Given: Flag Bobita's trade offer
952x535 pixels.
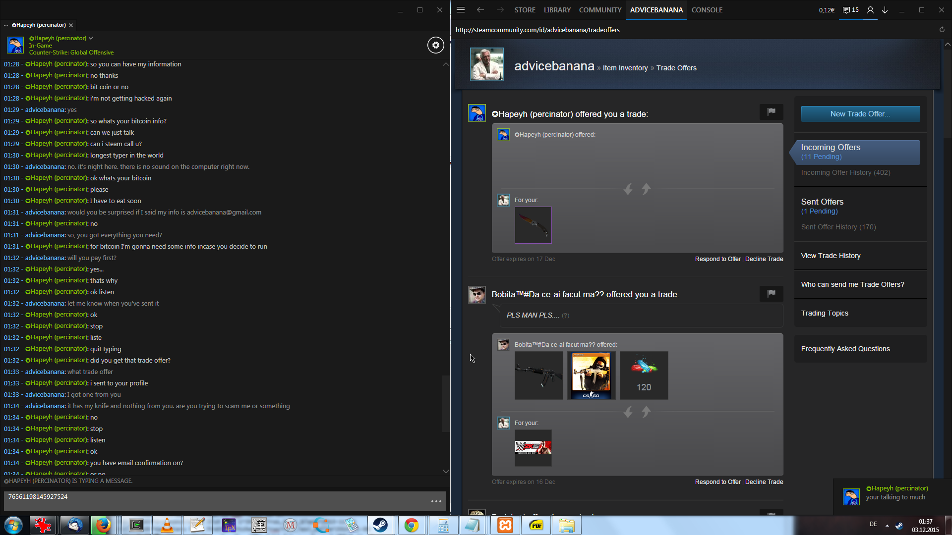Looking at the screenshot, I should (x=771, y=294).
